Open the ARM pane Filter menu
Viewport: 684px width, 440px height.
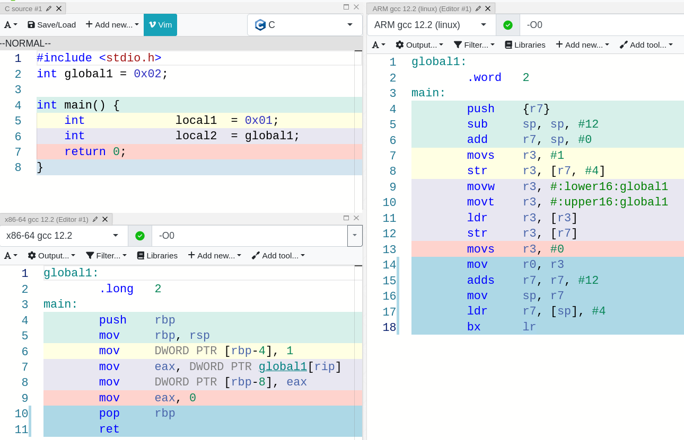pos(474,44)
